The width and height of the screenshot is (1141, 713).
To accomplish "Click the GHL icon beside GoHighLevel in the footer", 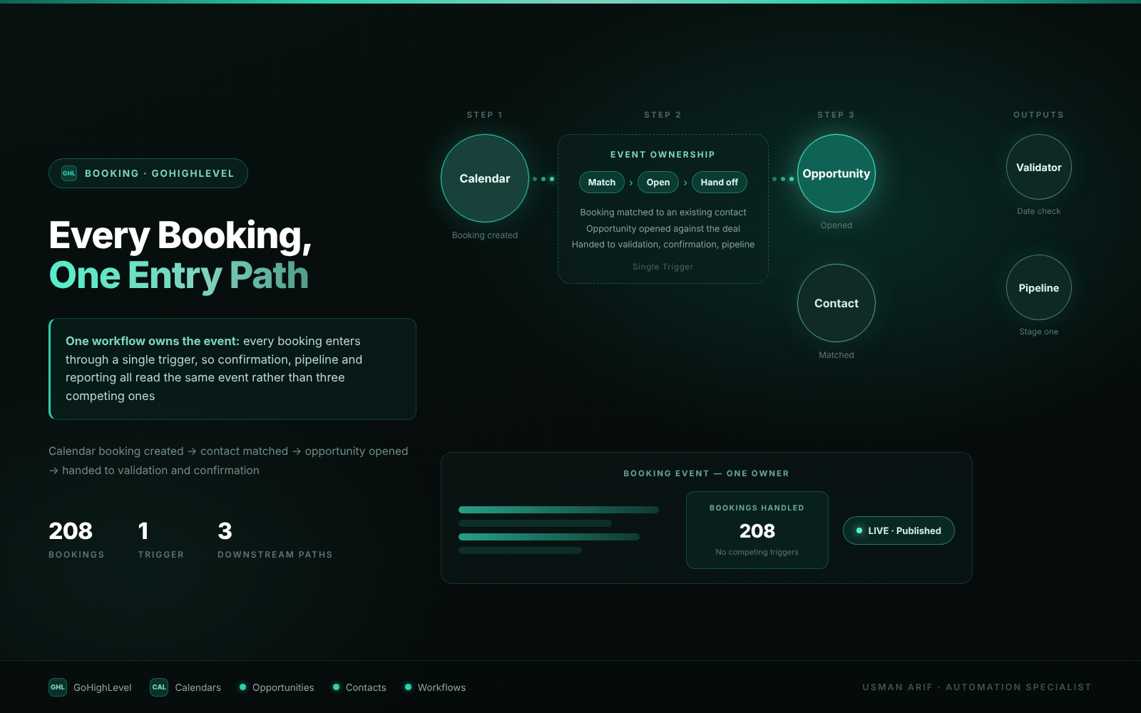I will click(x=58, y=687).
